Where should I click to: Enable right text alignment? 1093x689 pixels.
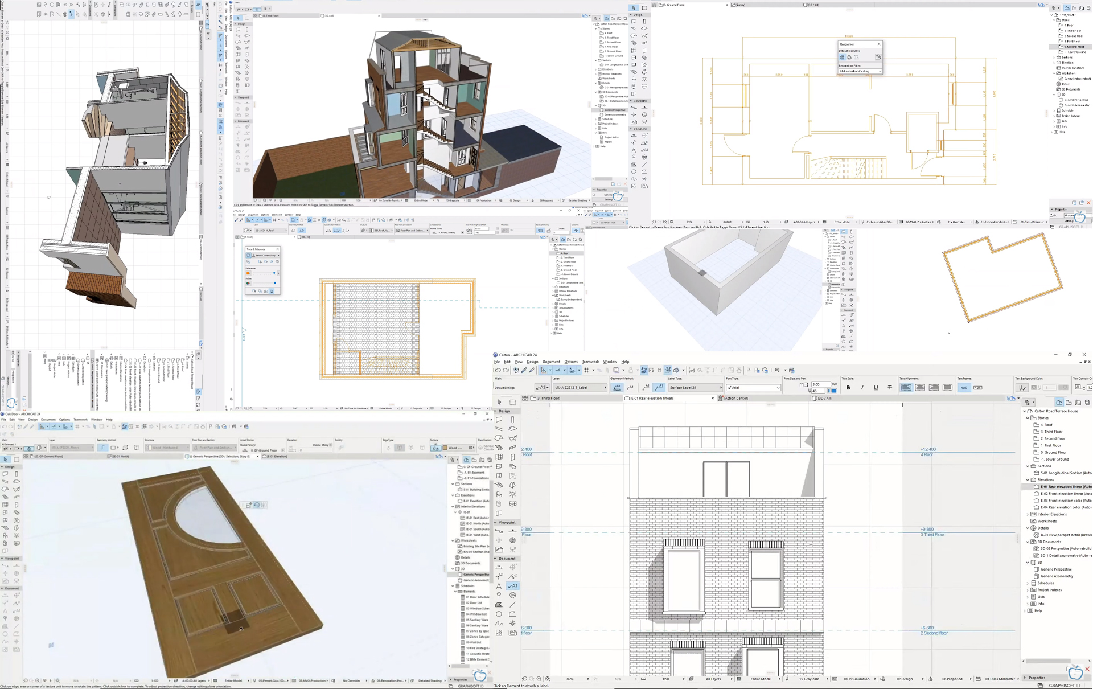pyautogui.click(x=934, y=388)
